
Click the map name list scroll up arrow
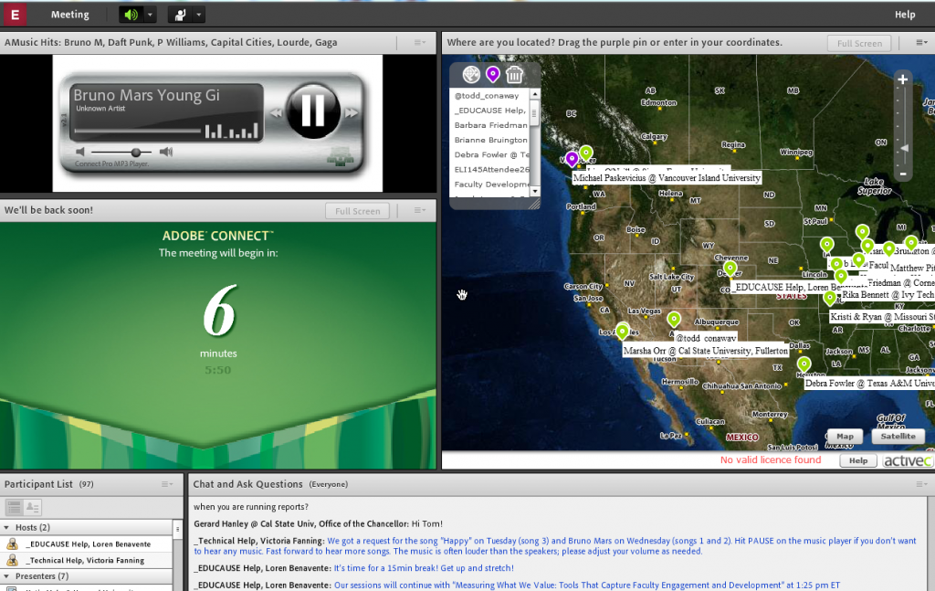point(535,94)
